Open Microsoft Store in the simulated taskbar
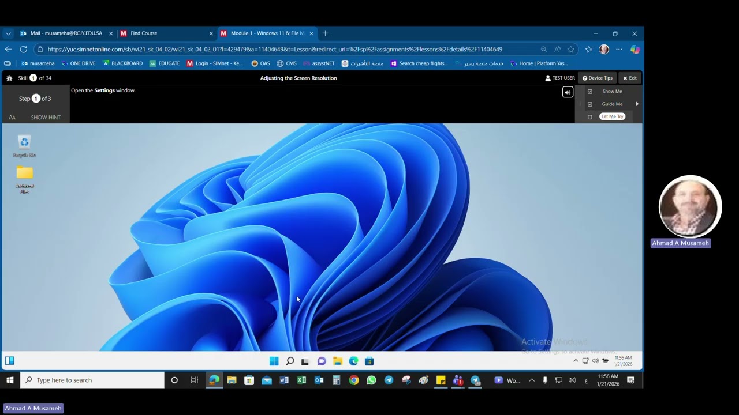The image size is (739, 415). pos(369,361)
